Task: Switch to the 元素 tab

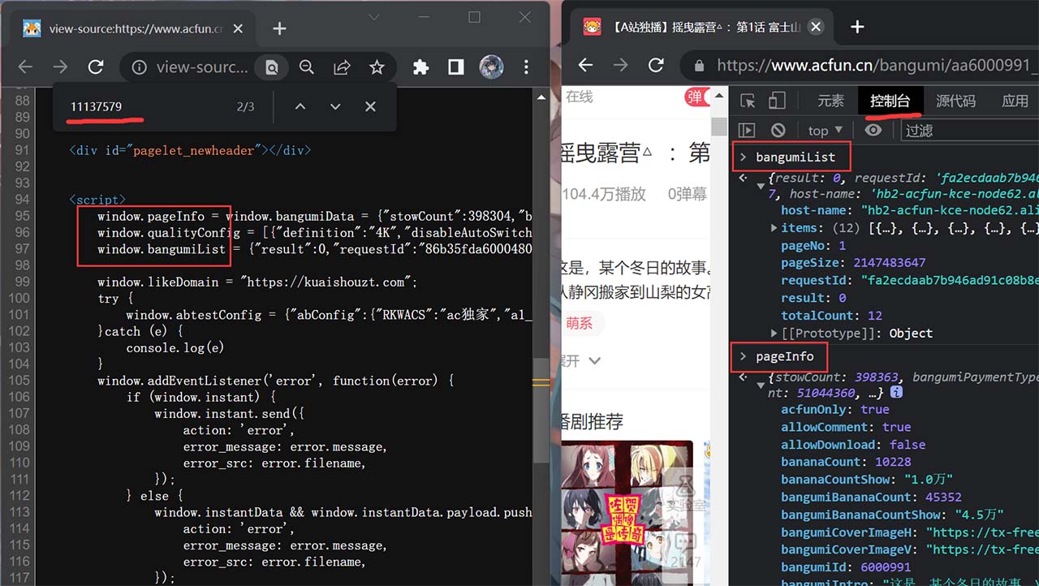Action: [x=830, y=101]
